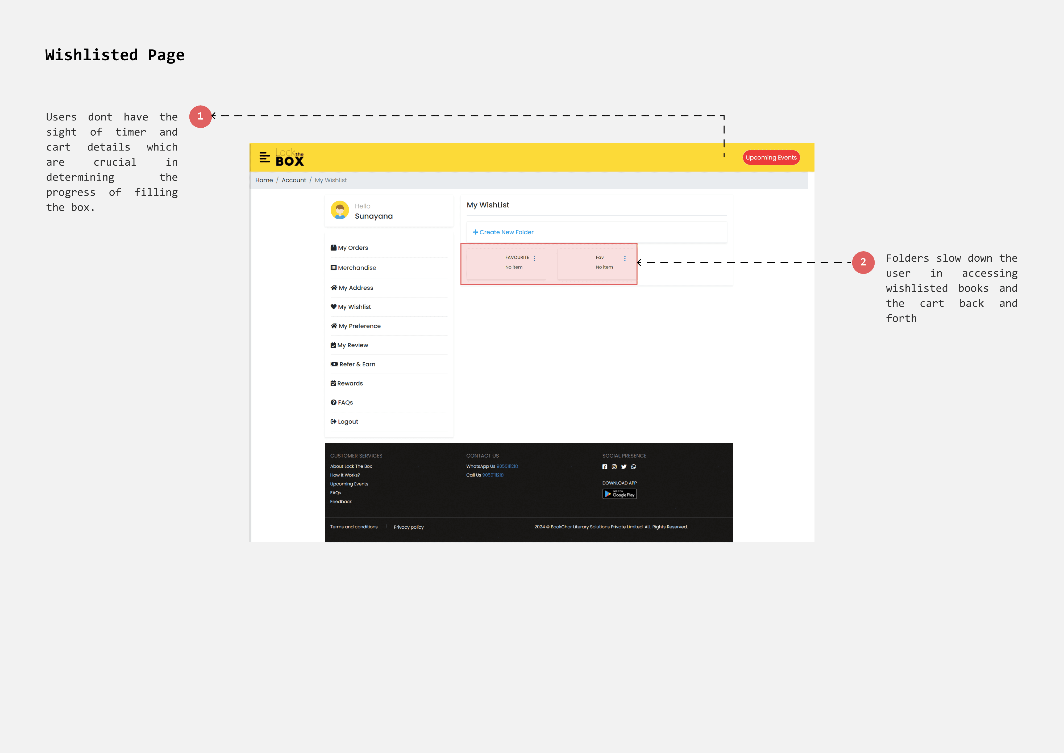The image size is (1064, 753).
Task: Click Create New Folder
Action: tap(503, 232)
